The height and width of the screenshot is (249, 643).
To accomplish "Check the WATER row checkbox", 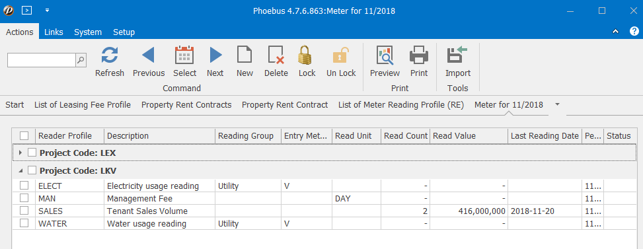I will point(24,224).
